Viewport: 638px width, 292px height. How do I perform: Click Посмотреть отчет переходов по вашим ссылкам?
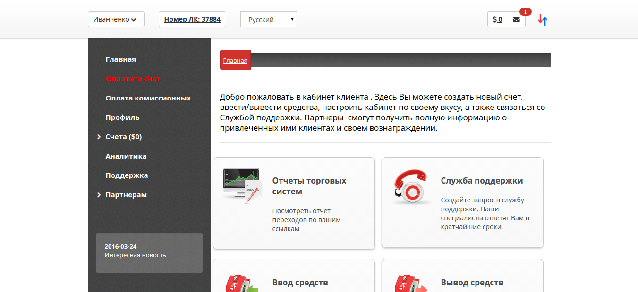pyautogui.click(x=306, y=220)
